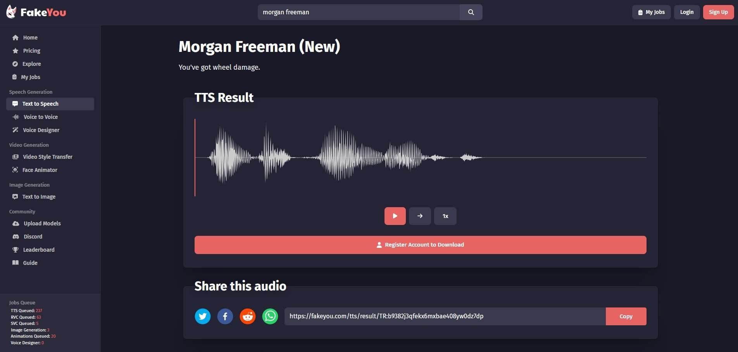738x352 pixels.
Task: Open My Jobs in the sidebar
Action: (50, 77)
